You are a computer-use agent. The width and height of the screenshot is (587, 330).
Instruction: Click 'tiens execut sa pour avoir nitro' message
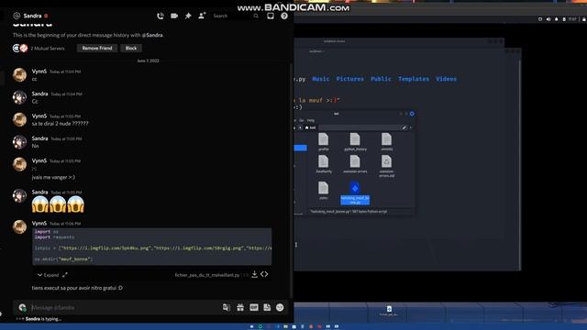click(77, 288)
